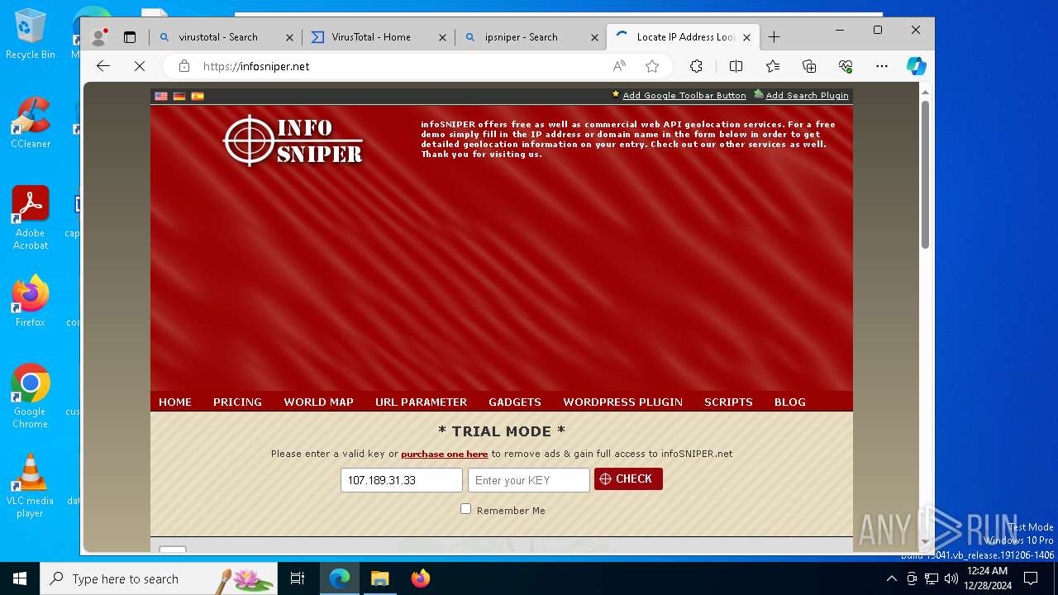1058x595 pixels.
Task: Open the notification center icon
Action: coord(1031,578)
